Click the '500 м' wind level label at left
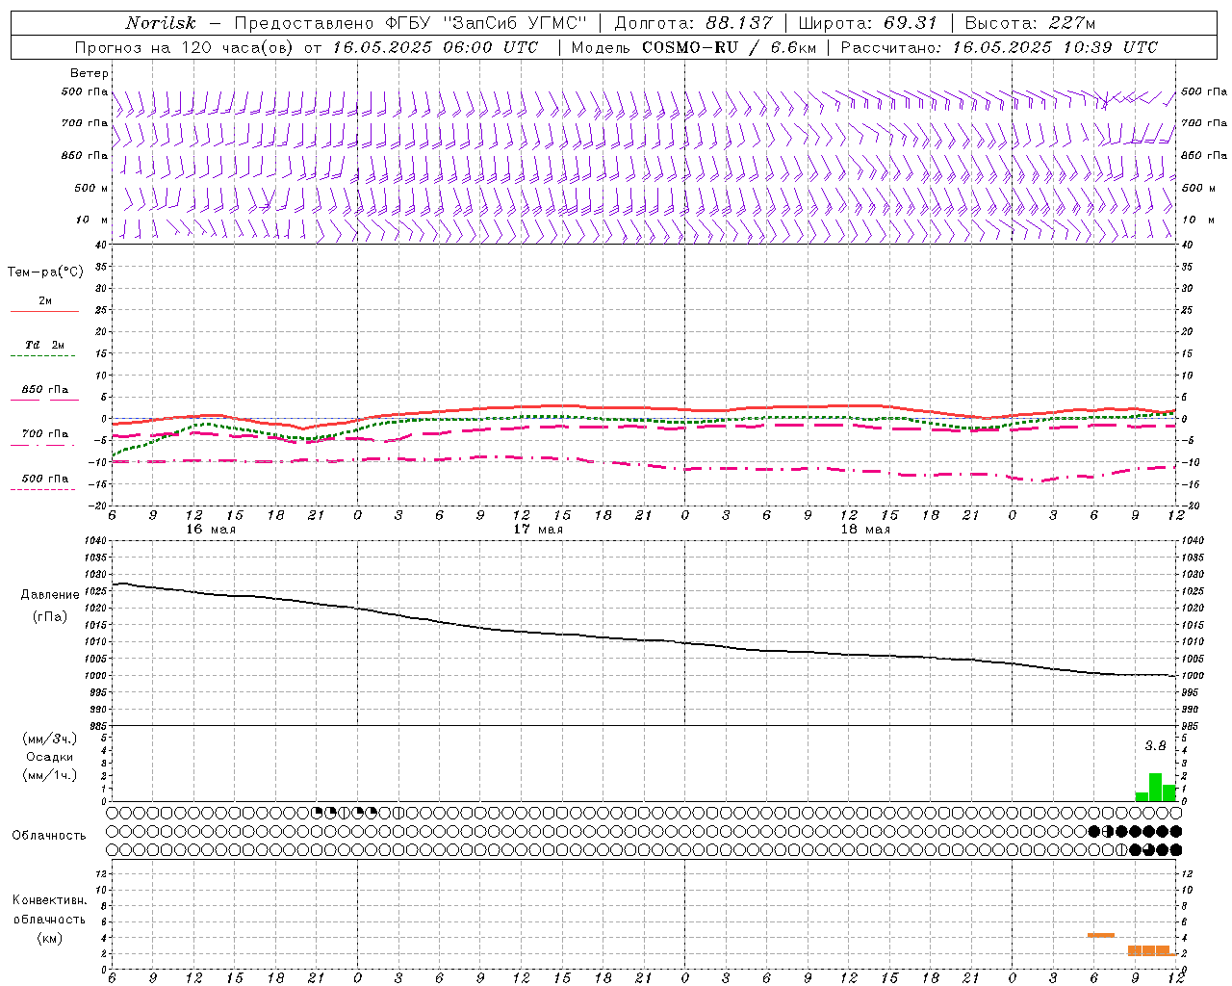 (x=91, y=188)
